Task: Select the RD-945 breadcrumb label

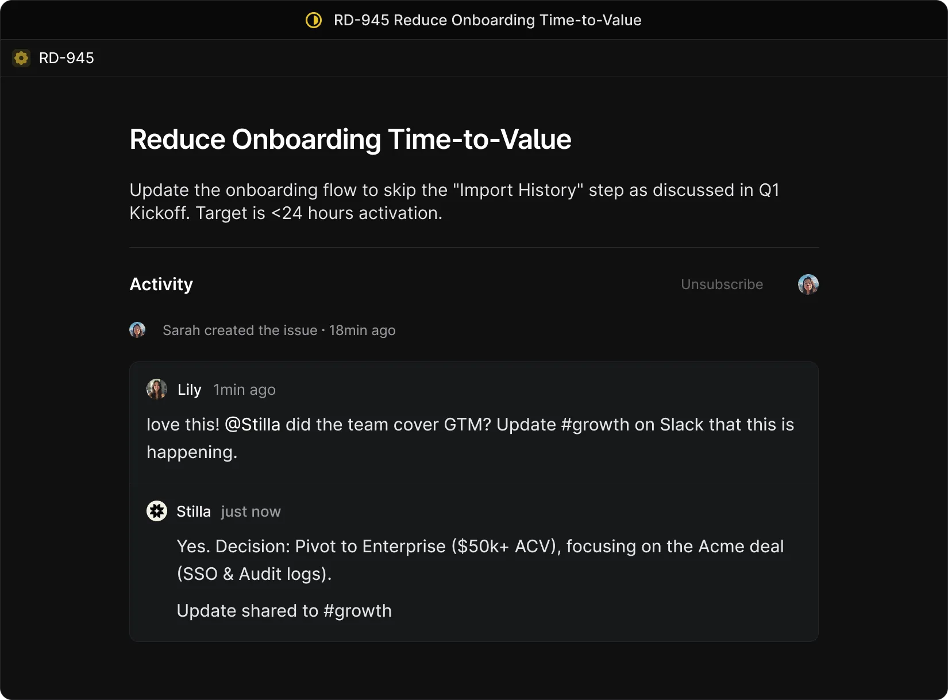Action: [66, 58]
